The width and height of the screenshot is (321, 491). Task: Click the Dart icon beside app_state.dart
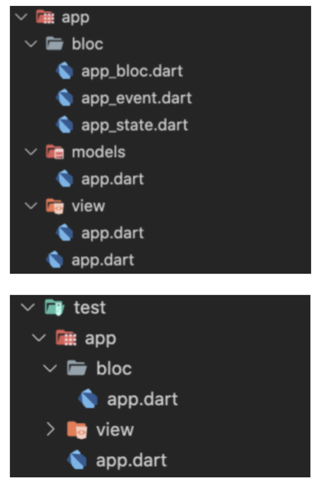[65, 125]
